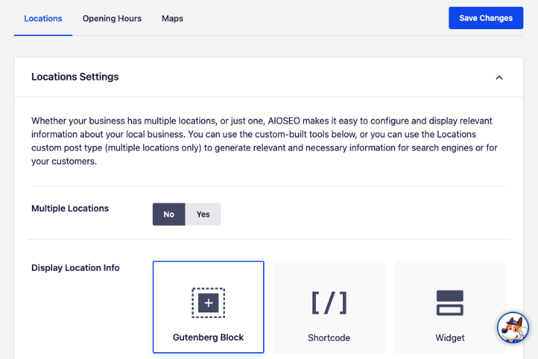
Task: Set Multiple Locations to No
Action: 169,214
